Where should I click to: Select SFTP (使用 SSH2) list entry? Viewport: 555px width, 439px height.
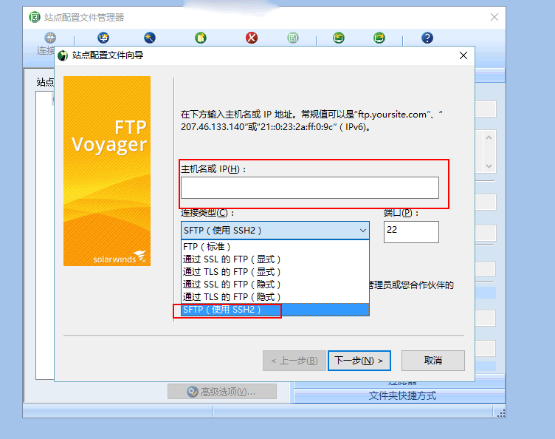[x=275, y=310]
